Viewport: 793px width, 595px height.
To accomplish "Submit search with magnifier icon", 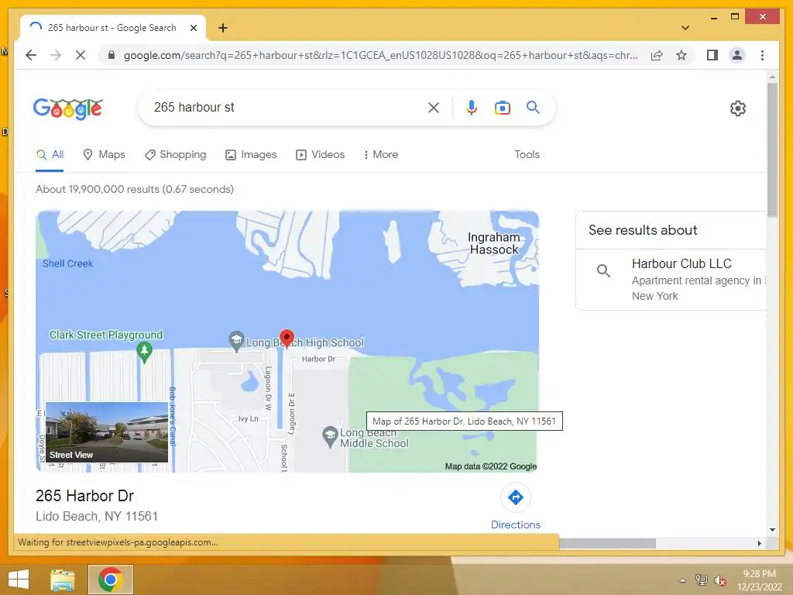I will pyautogui.click(x=533, y=107).
